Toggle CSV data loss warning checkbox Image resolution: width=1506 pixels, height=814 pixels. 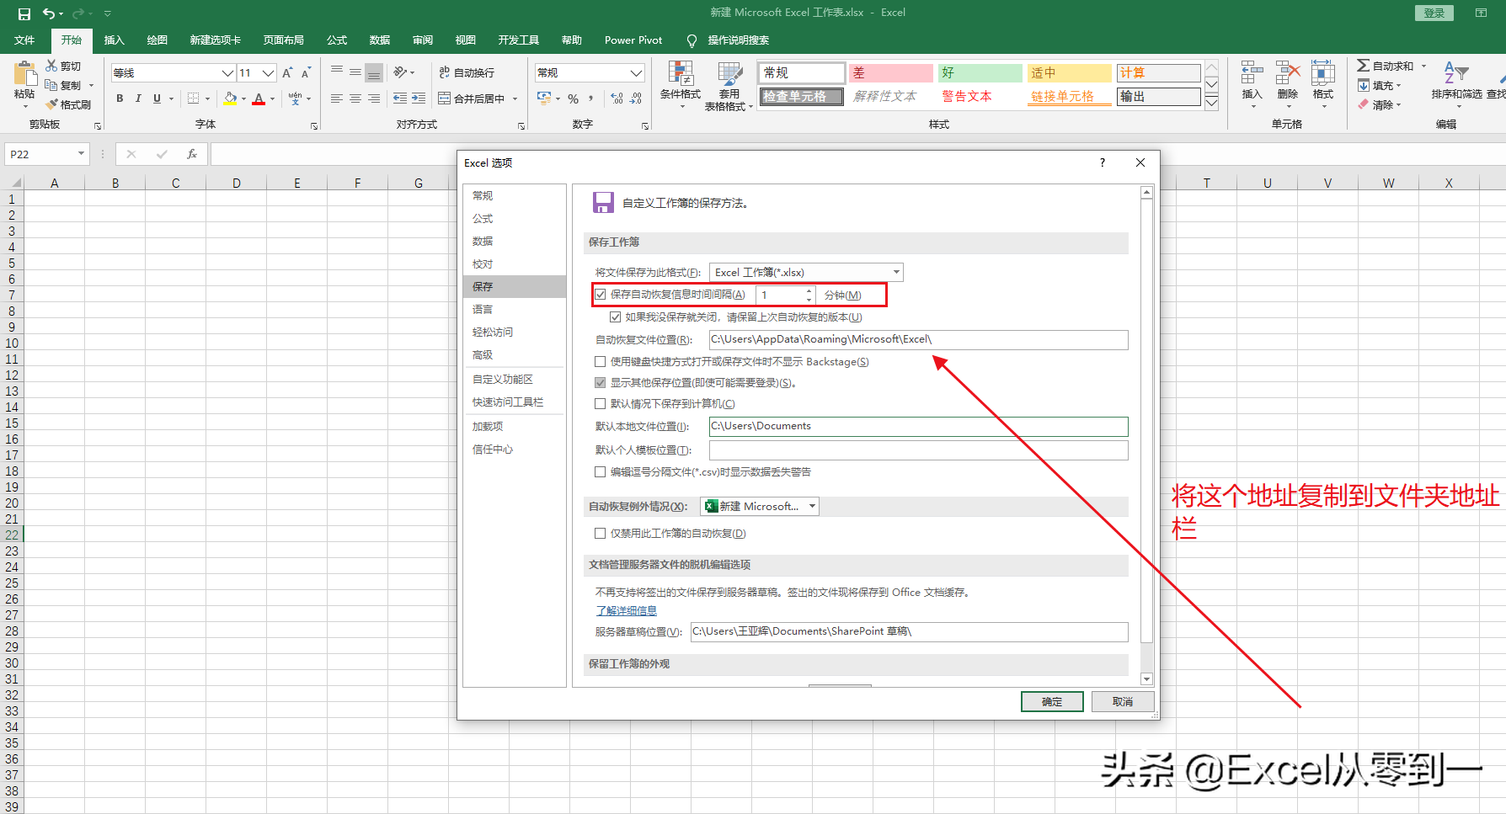coord(601,472)
